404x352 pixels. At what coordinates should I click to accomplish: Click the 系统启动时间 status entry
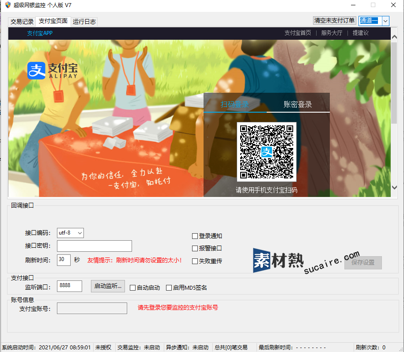(x=46, y=347)
